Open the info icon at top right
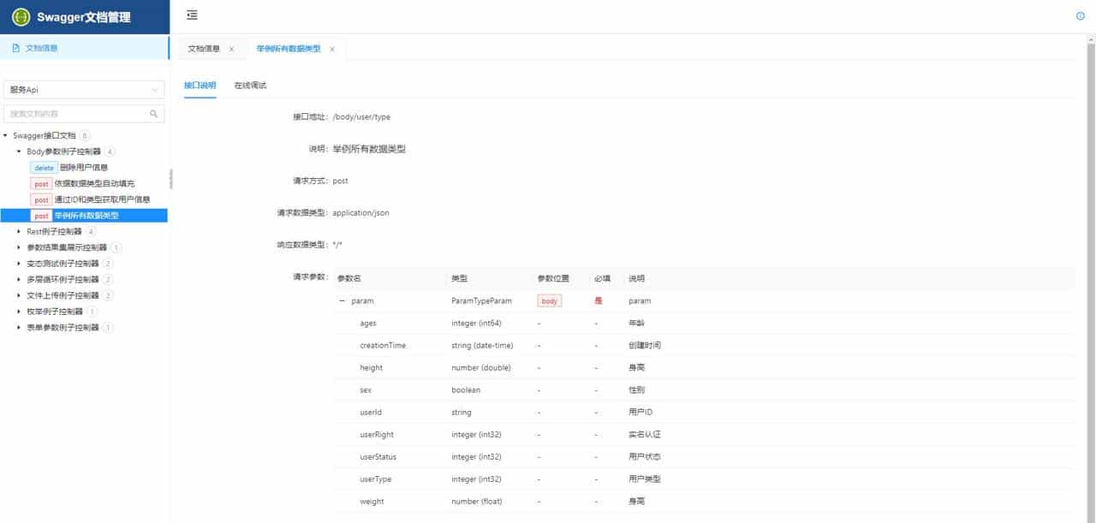 point(1080,15)
